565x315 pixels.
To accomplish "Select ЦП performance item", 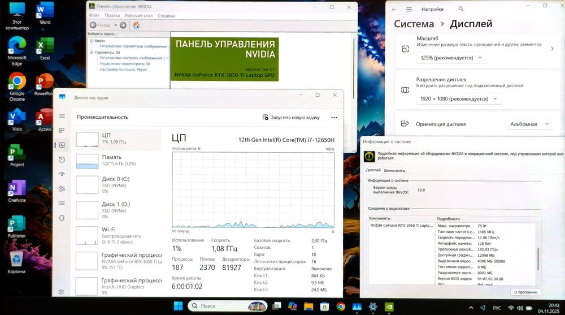I will click(x=117, y=139).
